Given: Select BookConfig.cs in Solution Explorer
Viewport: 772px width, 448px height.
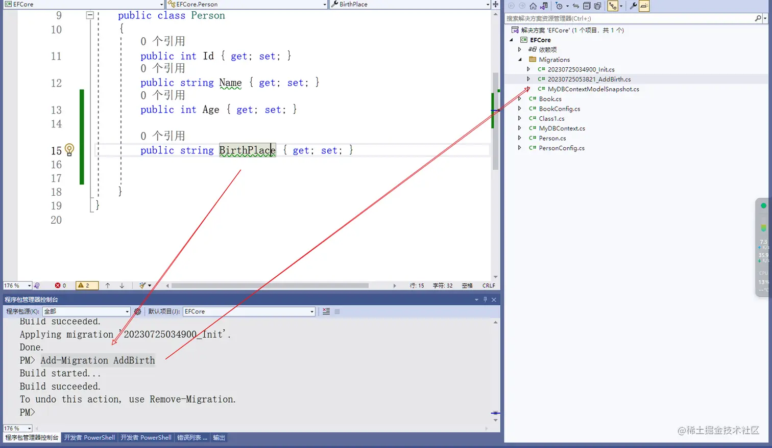Looking at the screenshot, I should (559, 109).
